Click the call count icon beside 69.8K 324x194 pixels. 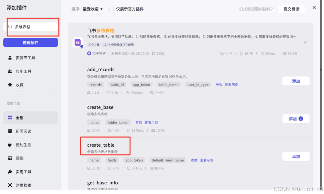tap(89, 130)
